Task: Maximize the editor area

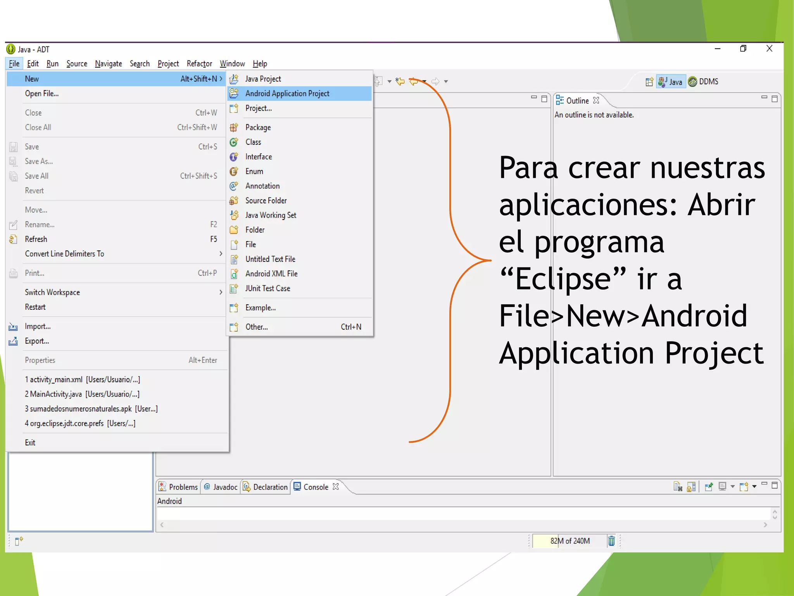Action: [544, 99]
